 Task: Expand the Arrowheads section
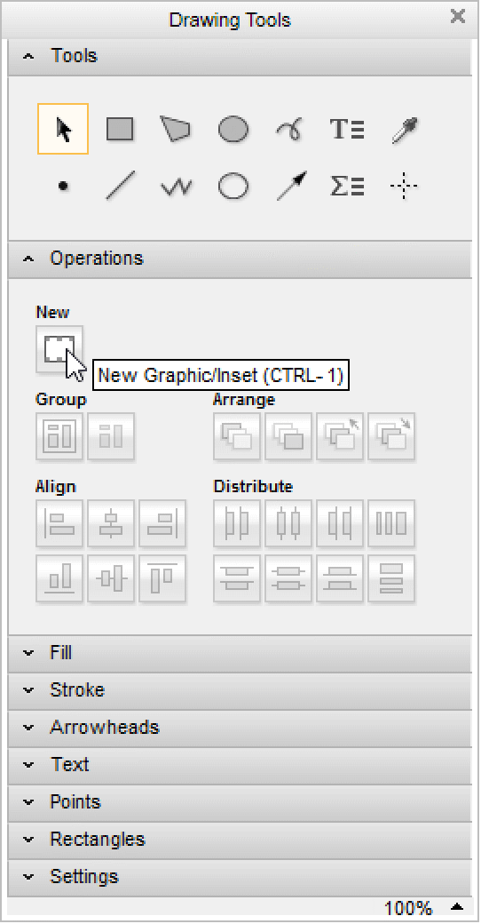(x=240, y=727)
